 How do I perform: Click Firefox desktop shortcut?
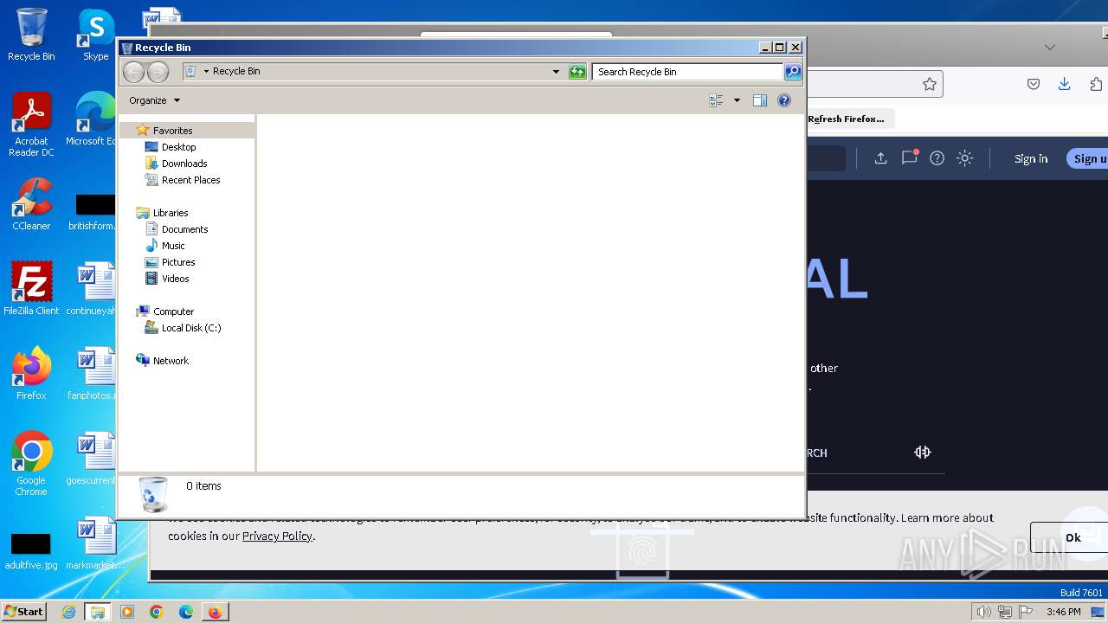31,374
